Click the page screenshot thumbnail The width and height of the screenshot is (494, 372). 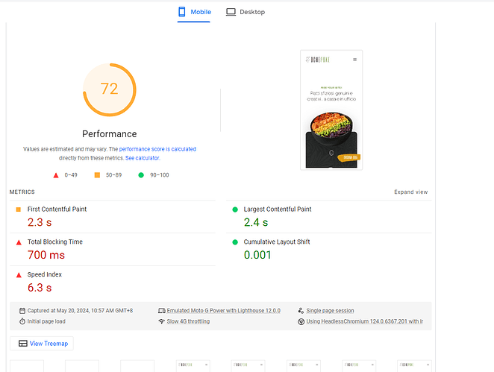coord(331,110)
